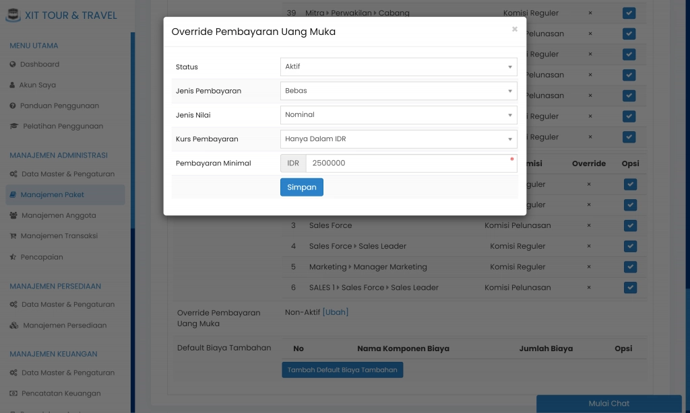
Task: Toggle checkbox for SALES 1 Sales Leader row
Action: (629, 288)
